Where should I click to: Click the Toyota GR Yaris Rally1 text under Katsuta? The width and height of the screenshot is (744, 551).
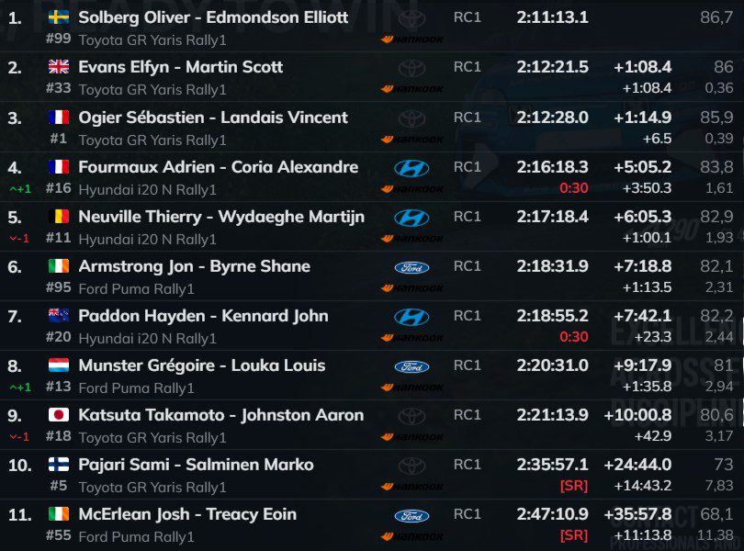[152, 437]
